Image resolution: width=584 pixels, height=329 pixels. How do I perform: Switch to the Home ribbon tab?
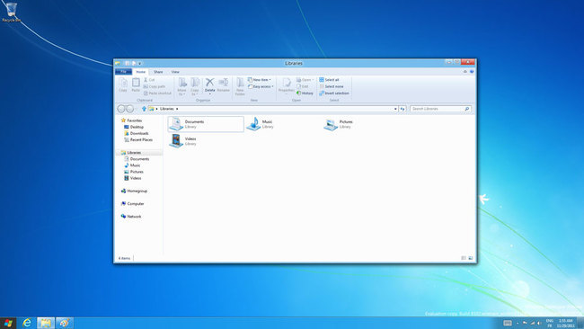point(141,72)
